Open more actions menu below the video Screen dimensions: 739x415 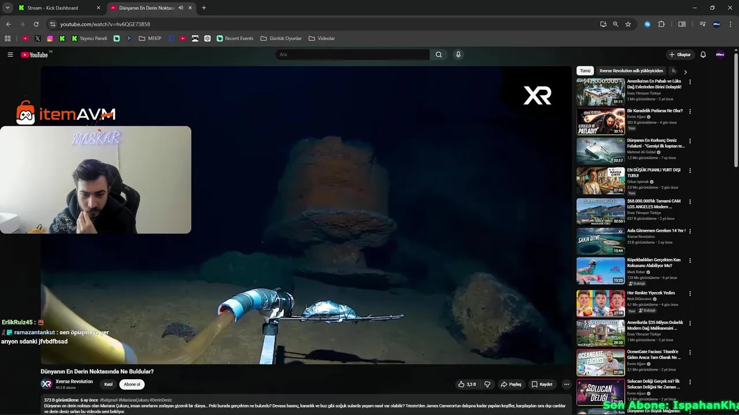coord(566,384)
